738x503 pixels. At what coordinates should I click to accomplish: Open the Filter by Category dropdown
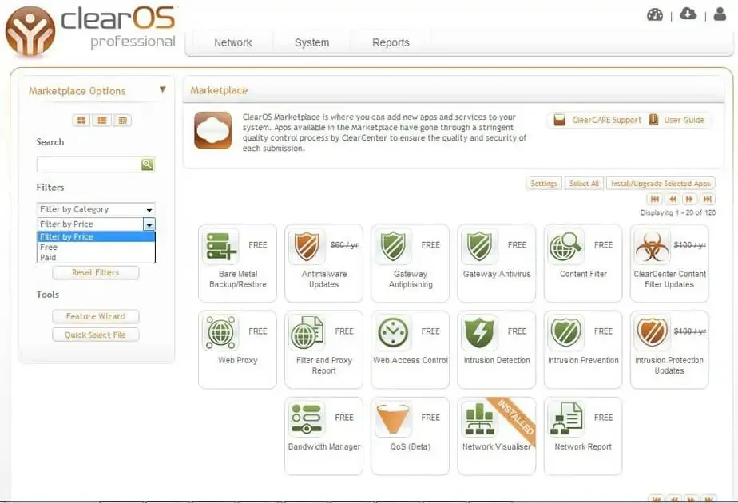pyautogui.click(x=96, y=209)
